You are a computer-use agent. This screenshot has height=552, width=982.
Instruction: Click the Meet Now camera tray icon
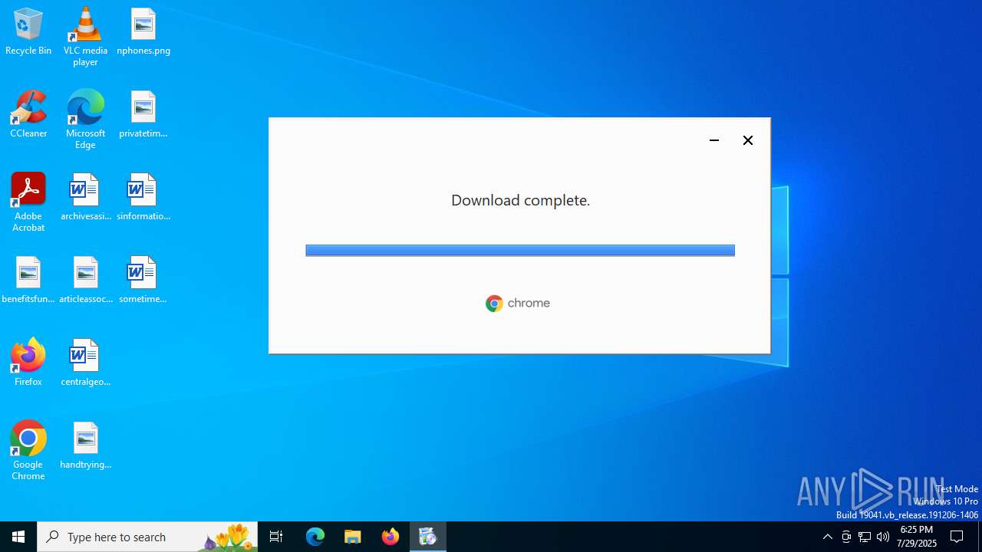[846, 537]
